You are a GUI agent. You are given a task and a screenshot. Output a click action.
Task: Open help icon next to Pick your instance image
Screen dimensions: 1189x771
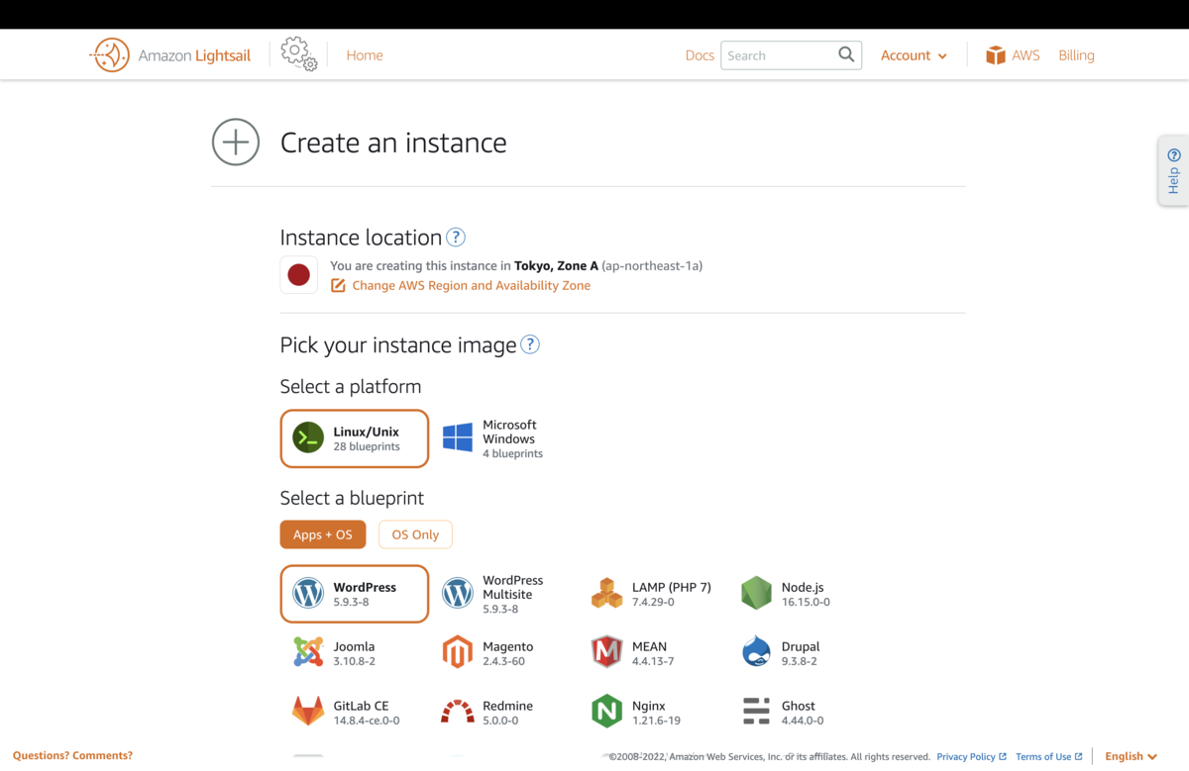(530, 344)
